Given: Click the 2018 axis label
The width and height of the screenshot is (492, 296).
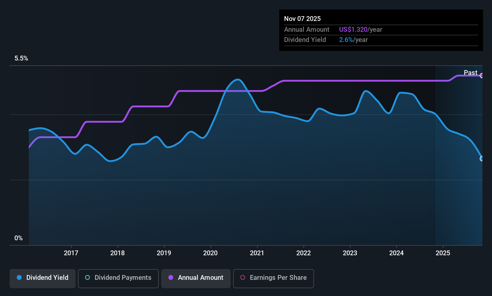Looking at the screenshot, I should (117, 253).
